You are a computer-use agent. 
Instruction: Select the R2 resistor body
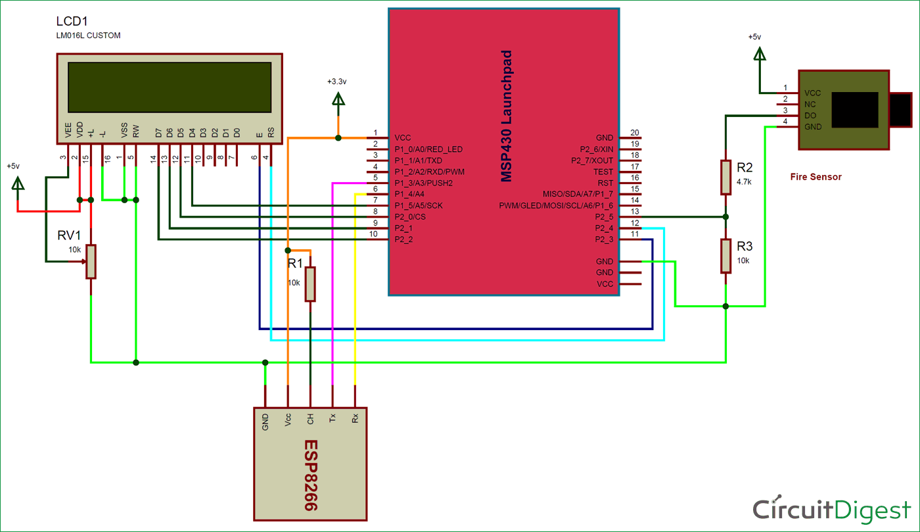click(725, 177)
